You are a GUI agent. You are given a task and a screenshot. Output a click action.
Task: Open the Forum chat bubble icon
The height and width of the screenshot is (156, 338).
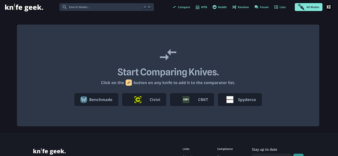pyautogui.click(x=256, y=7)
